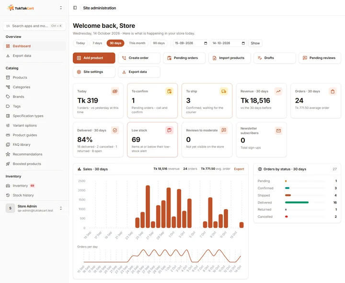The image size is (345, 283).
Task: Click the FAQ library icon
Action: 8,145
